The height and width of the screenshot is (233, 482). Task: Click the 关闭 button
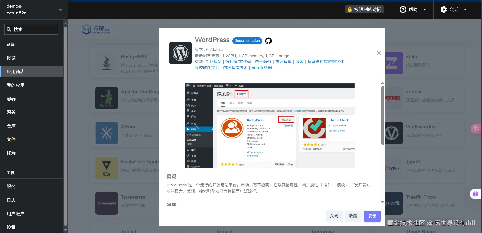click(334, 216)
